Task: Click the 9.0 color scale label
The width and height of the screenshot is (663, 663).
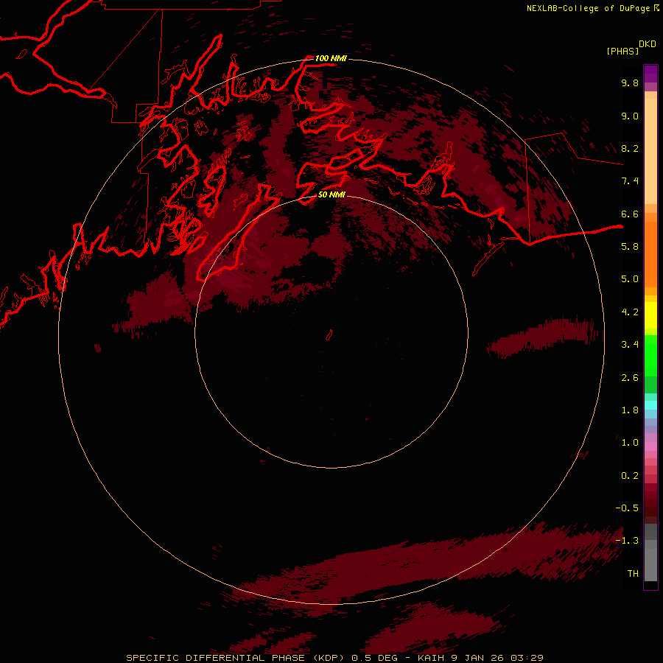Action: coord(630,116)
